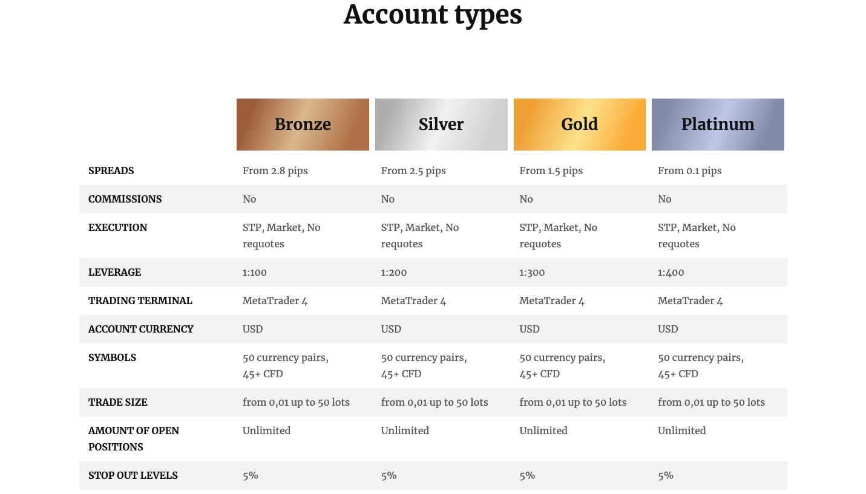The image size is (866, 494).
Task: Click the ACCOUNT CURRENCY row label
Action: (x=141, y=329)
